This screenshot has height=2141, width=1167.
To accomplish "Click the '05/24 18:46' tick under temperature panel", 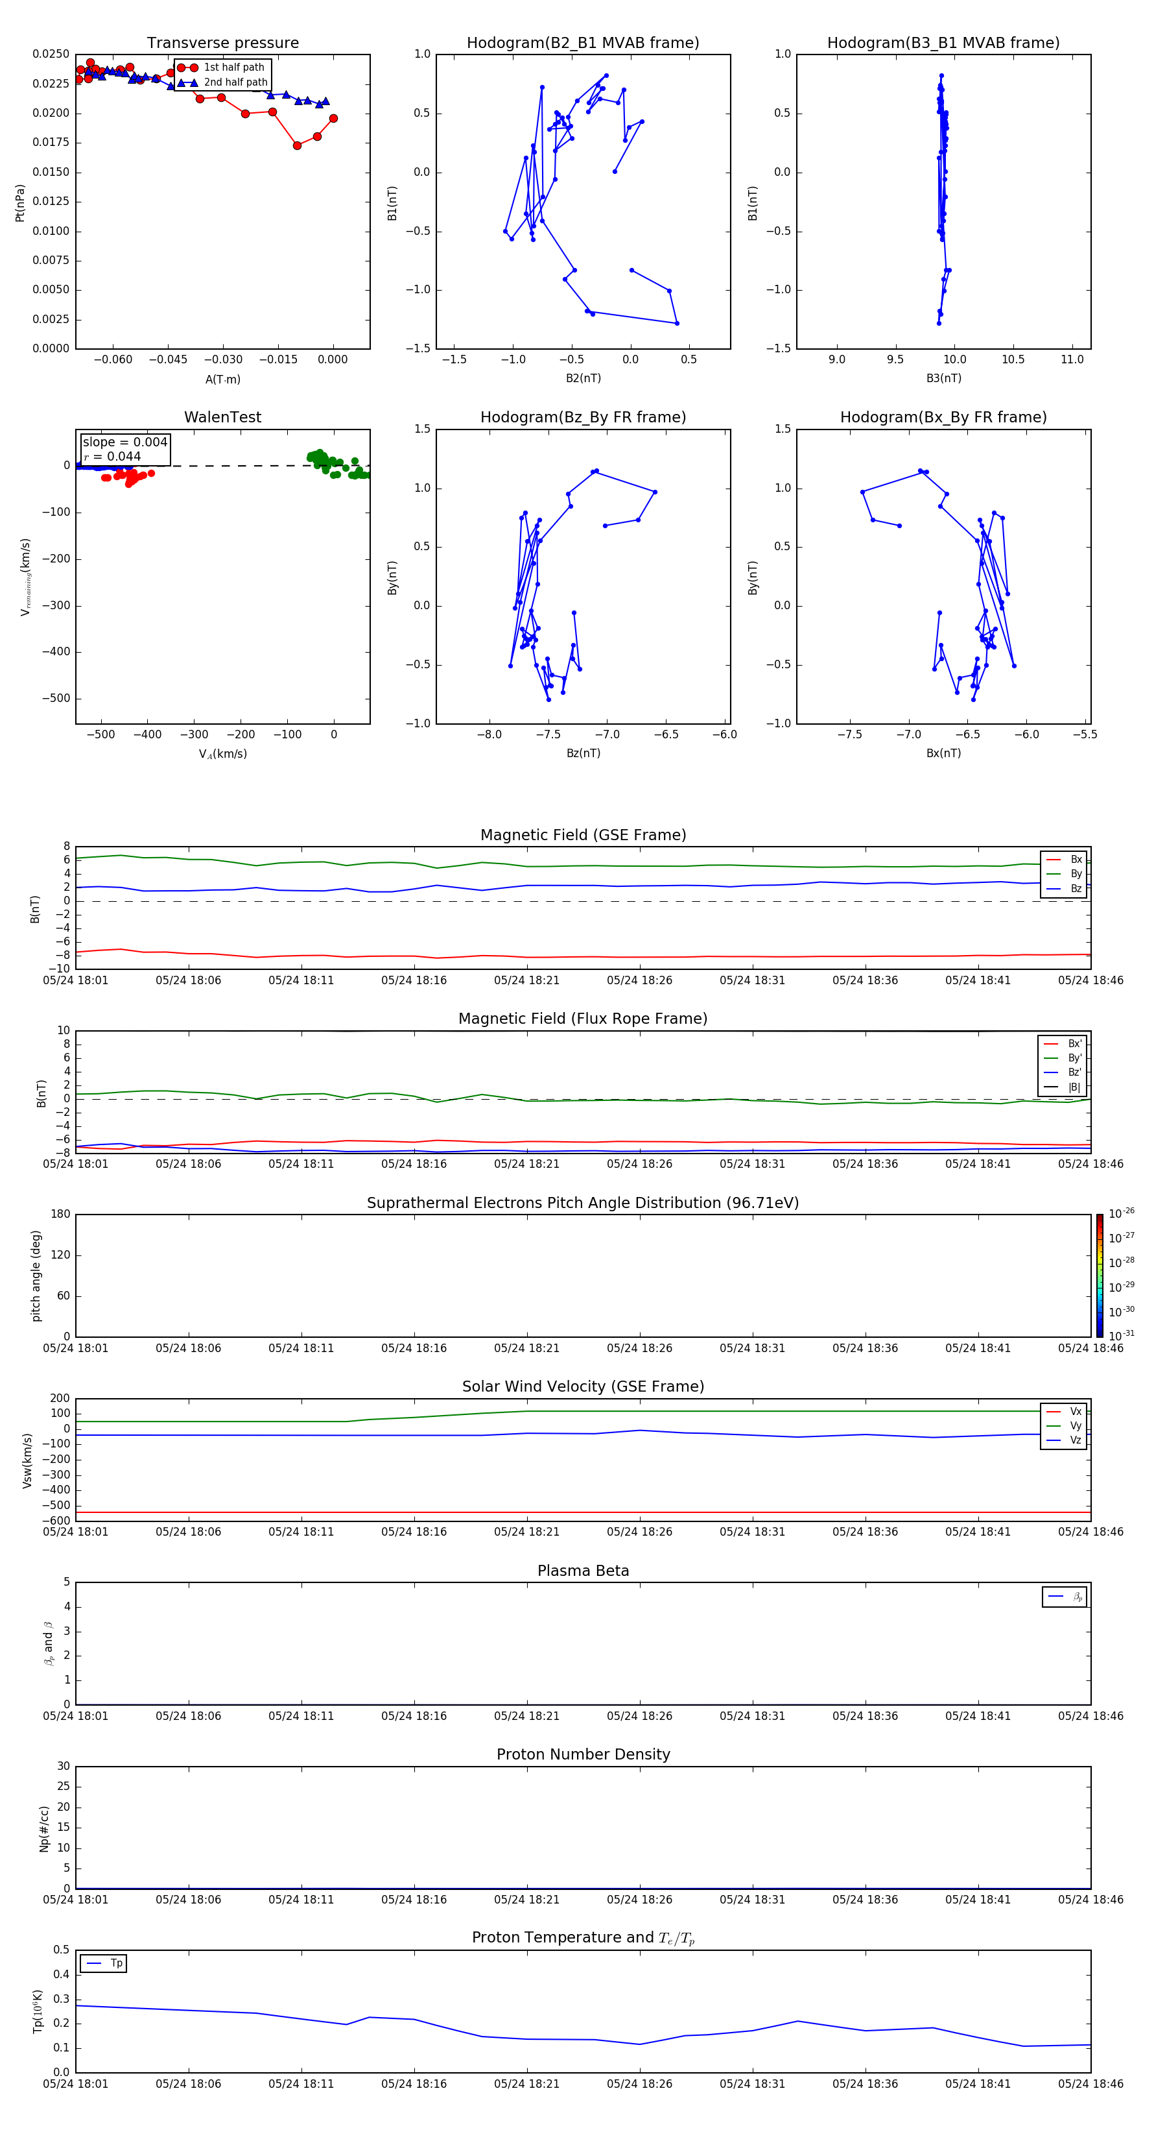I will pos(1090,2084).
